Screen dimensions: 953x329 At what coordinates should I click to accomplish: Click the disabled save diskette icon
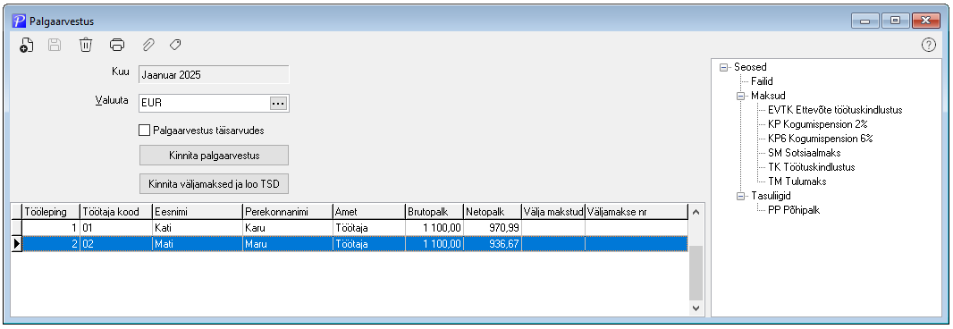click(x=55, y=45)
